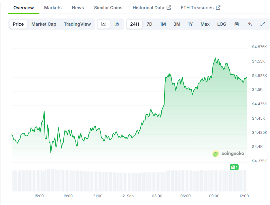Viewport: 270px width, 205px height.
Task: Expand the chart to fullscreen via arrows icon
Action: click(263, 24)
